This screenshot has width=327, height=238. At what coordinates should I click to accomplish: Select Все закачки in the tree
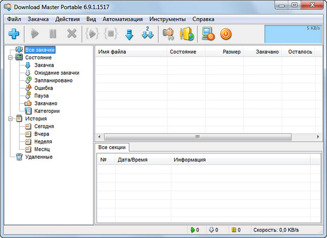40,50
